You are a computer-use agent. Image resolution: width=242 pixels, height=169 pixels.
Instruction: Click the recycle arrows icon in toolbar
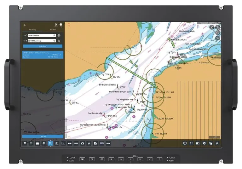tap(83, 143)
